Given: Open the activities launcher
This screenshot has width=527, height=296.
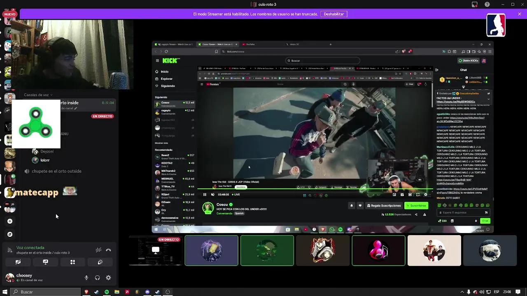Looking at the screenshot, I should 72,262.
